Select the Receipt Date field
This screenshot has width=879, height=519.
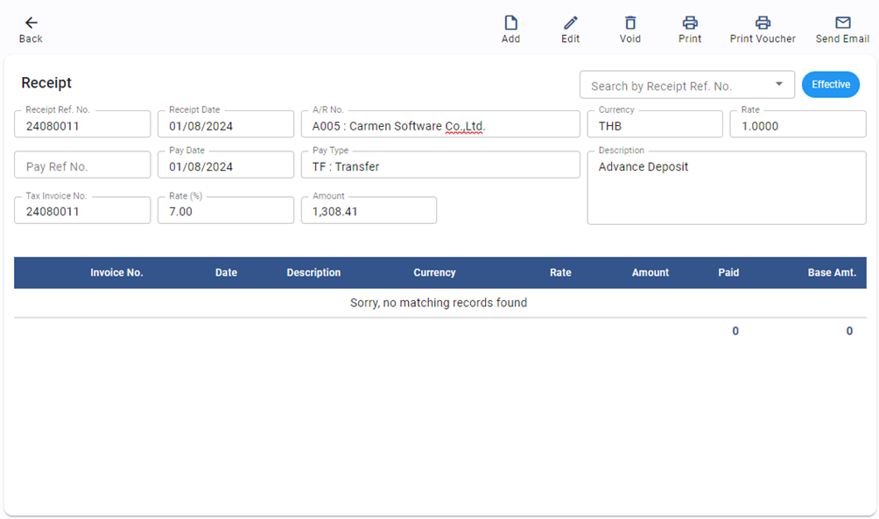pyautogui.click(x=225, y=125)
